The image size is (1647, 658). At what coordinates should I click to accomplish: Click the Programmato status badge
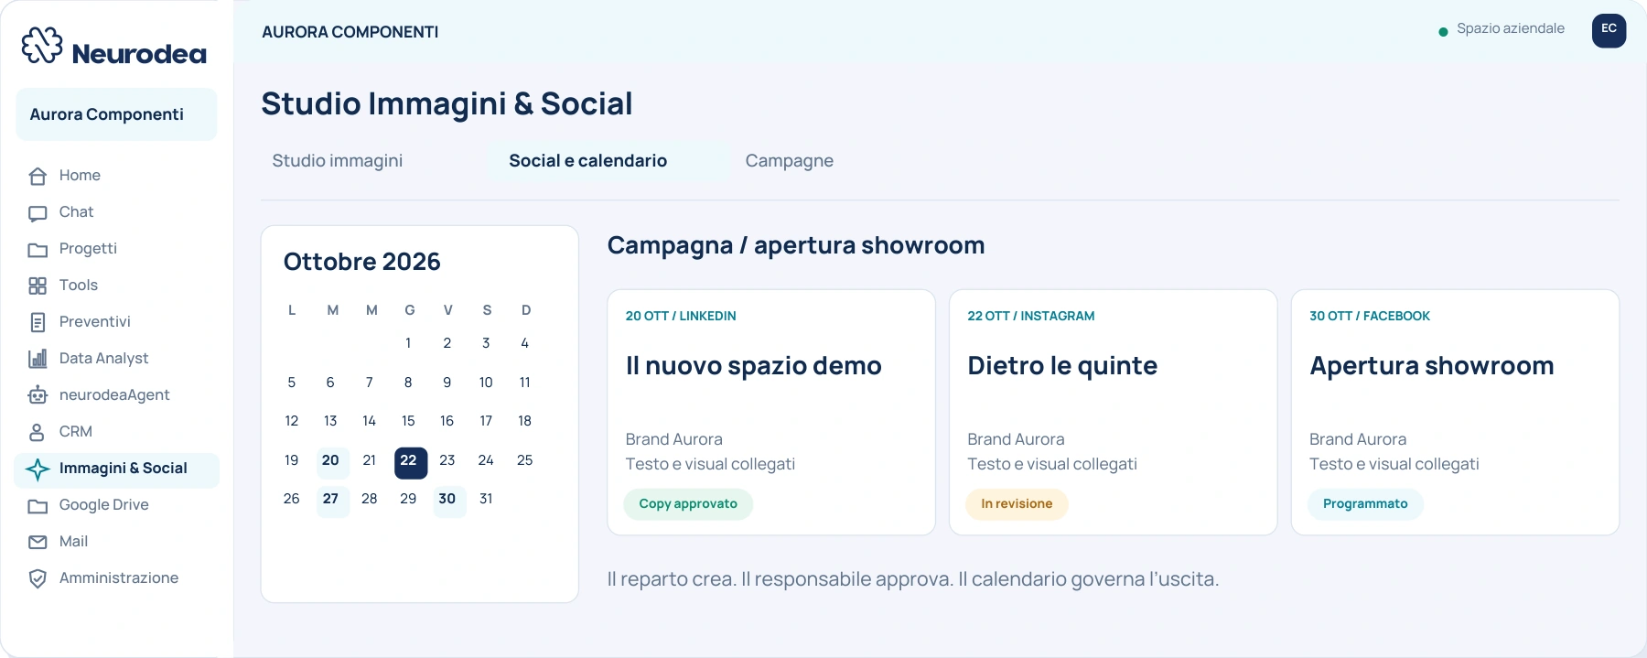[1365, 503]
